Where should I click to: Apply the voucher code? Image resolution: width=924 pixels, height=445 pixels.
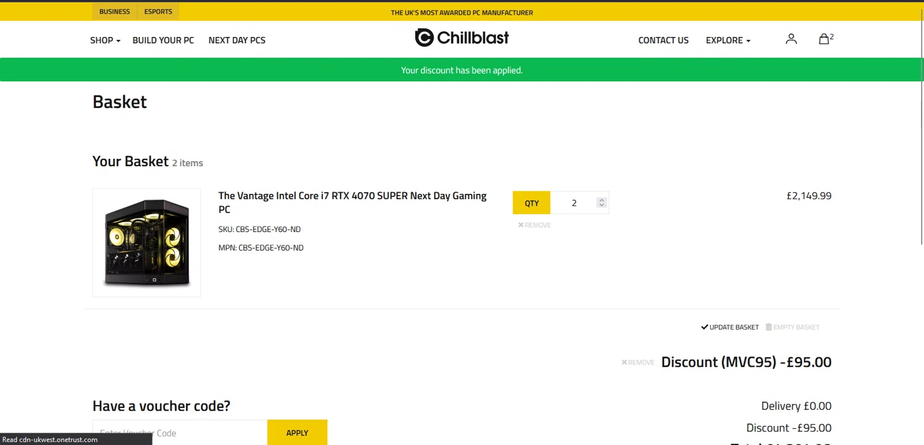[x=298, y=433]
